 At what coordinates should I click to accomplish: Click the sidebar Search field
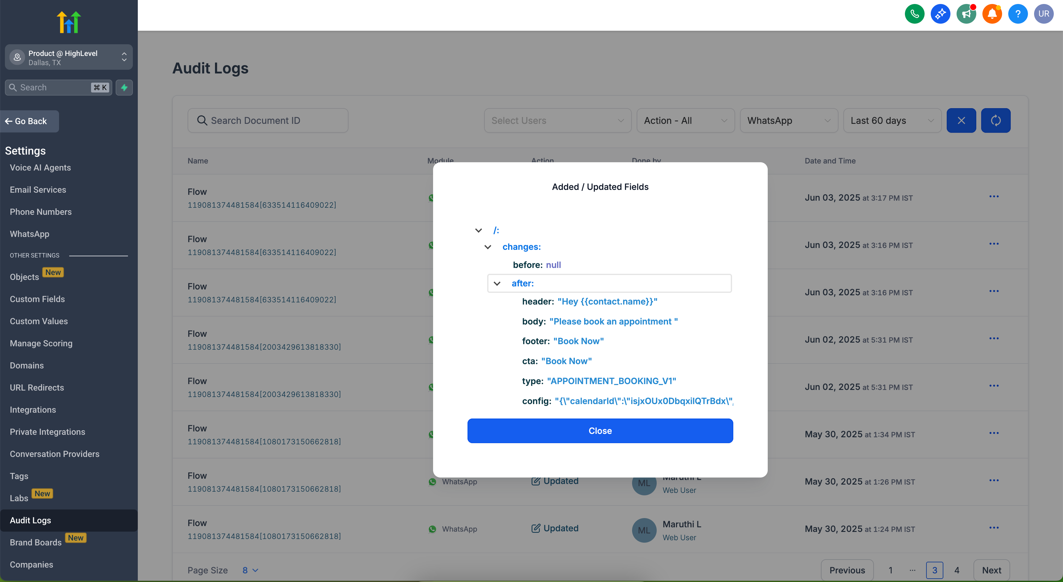click(x=58, y=87)
